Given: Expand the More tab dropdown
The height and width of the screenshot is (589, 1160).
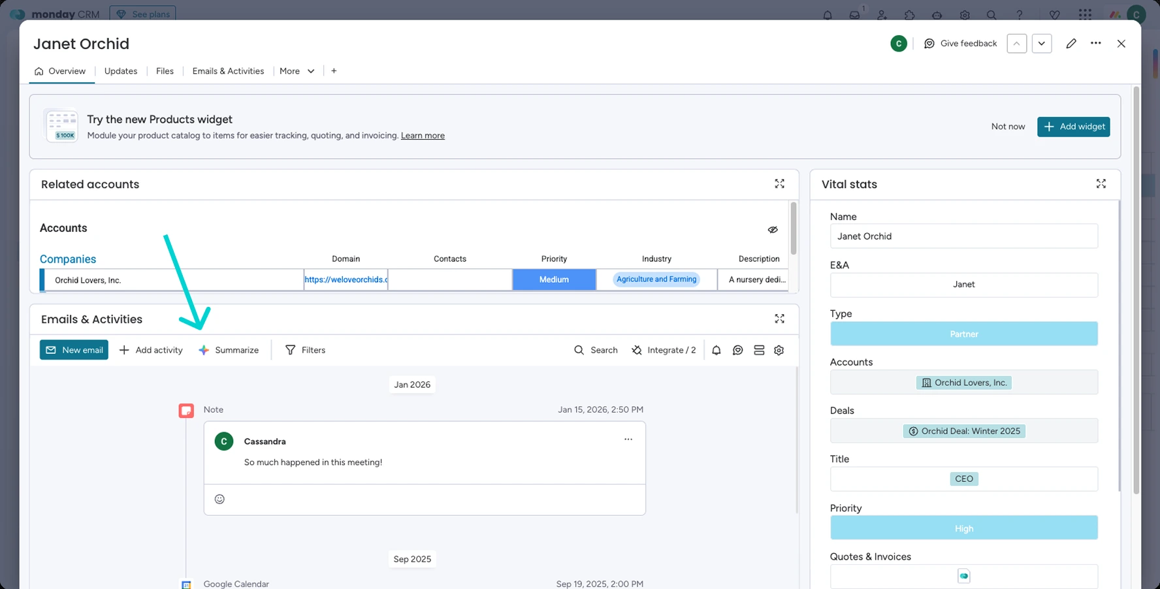Looking at the screenshot, I should click(297, 71).
